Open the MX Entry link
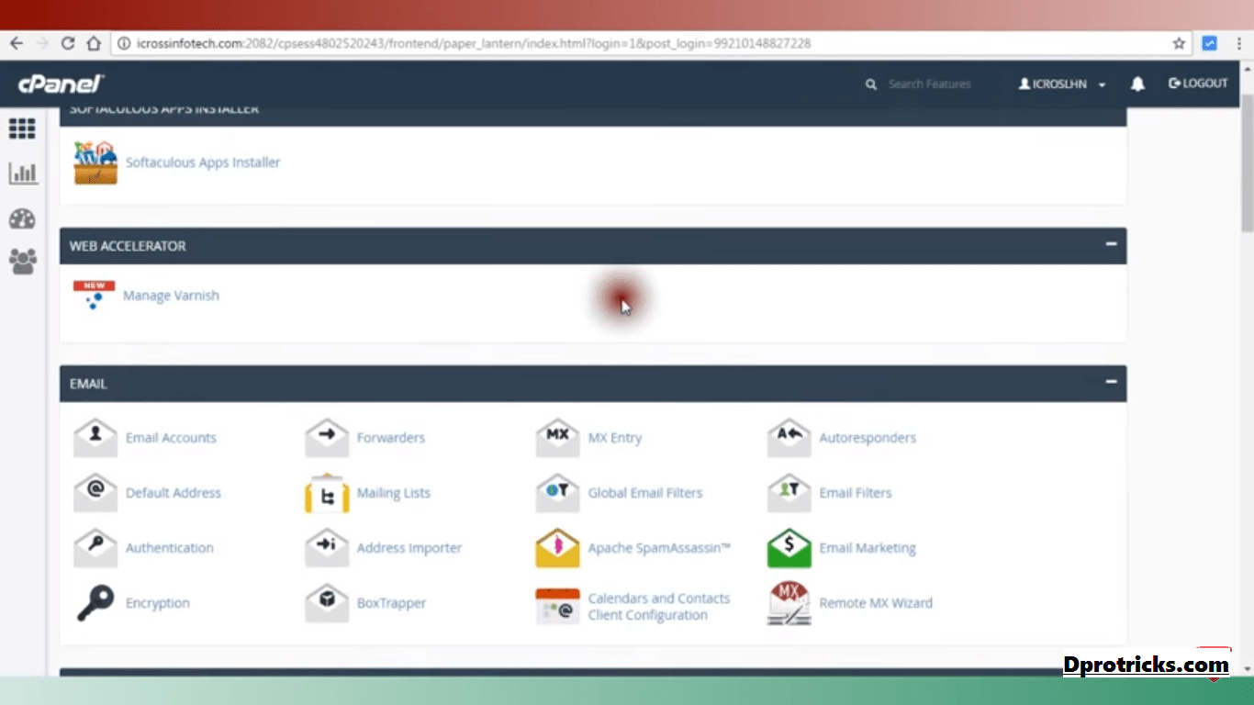 coord(615,438)
